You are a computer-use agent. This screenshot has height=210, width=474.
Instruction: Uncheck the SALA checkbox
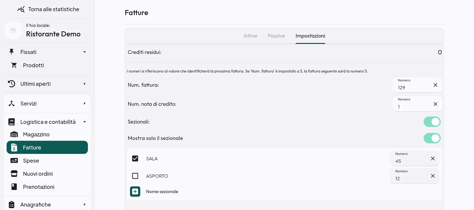tap(135, 159)
